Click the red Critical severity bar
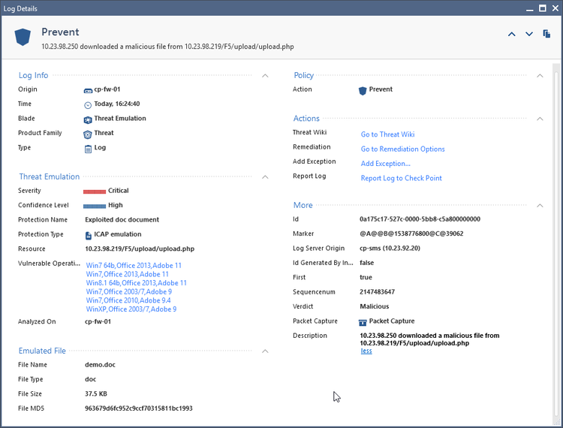Viewport: 563px width, 428px height. tap(95, 191)
